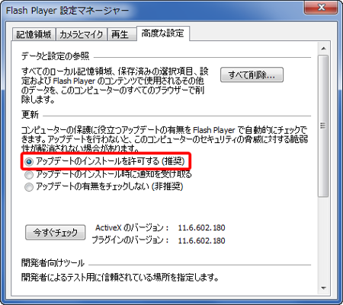Image resolution: width=343 pixels, height=305 pixels.
Task: Close the Flash Player settings window
Action: 321,8
